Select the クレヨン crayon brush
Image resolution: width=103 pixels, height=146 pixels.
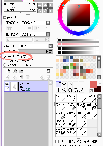pyautogui.click(x=82, y=131)
